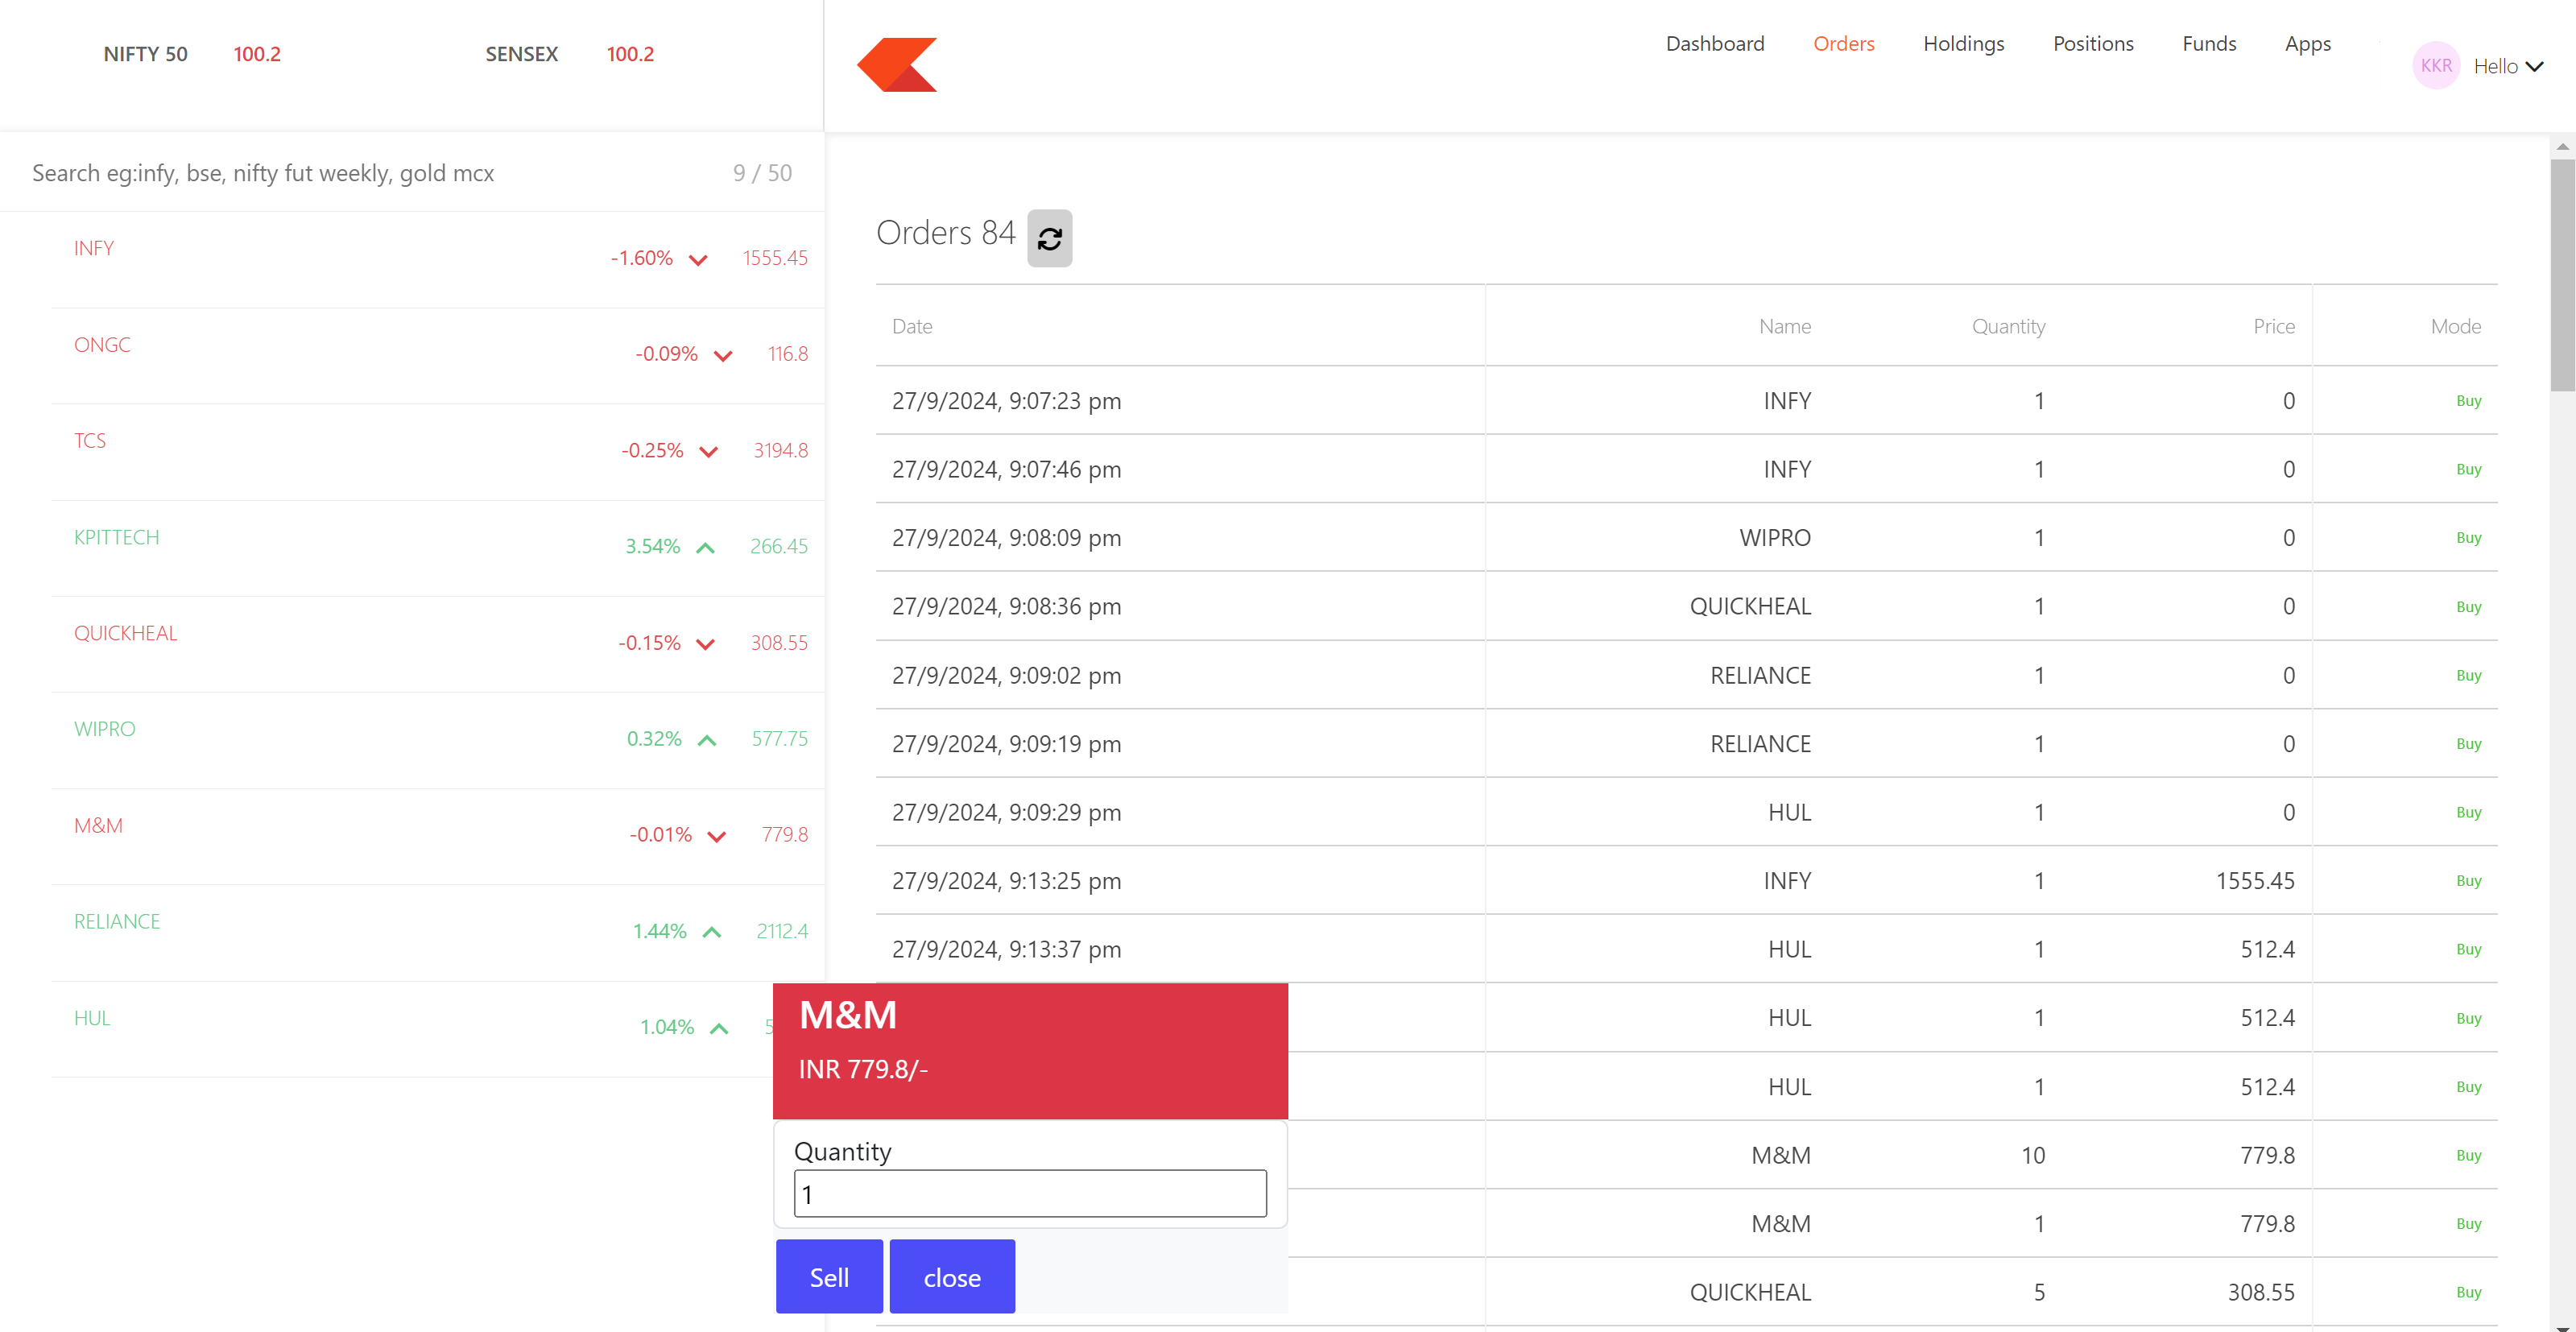The width and height of the screenshot is (2576, 1332).
Task: Close the M&M order popup
Action: point(951,1276)
